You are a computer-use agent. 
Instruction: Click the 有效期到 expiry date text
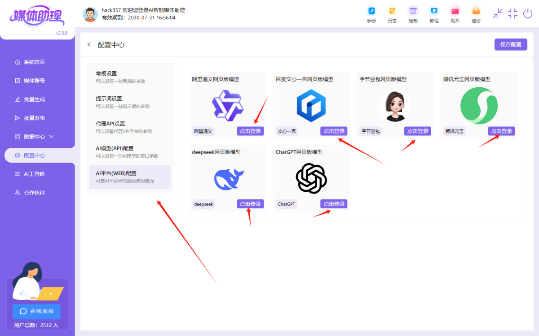tap(139, 17)
